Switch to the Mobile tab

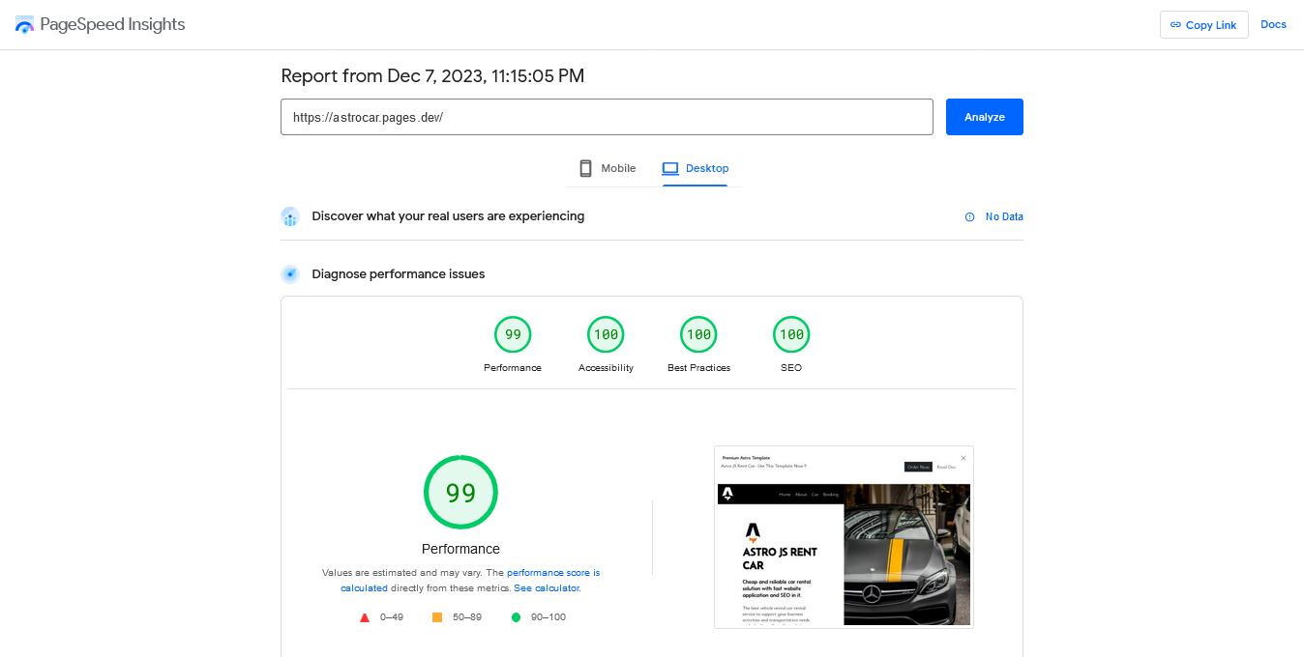[x=608, y=168]
